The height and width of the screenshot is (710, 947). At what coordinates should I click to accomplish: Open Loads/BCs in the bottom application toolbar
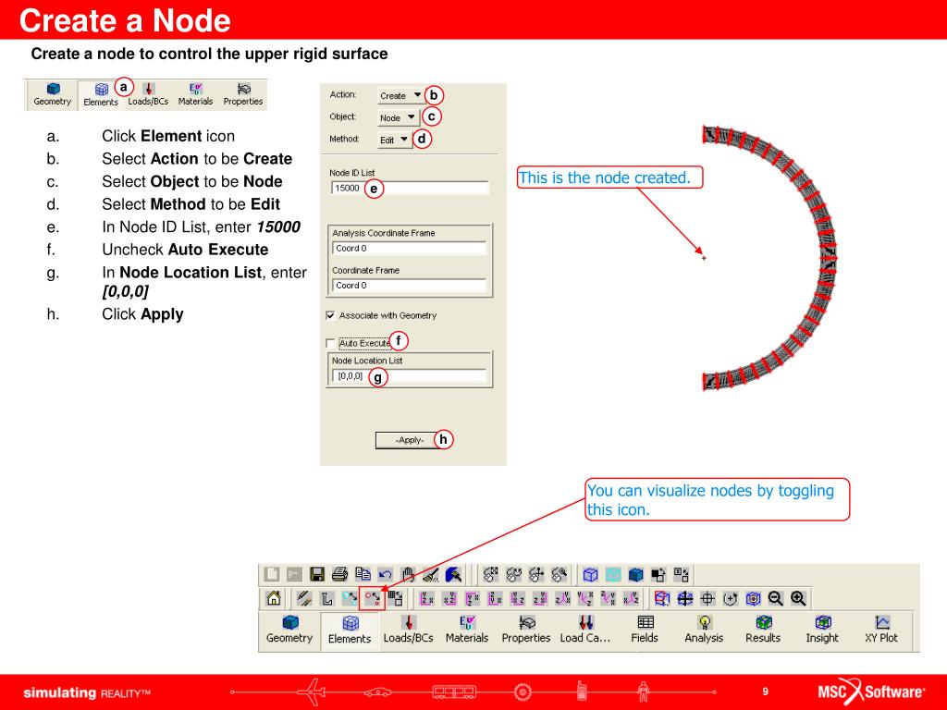click(x=408, y=630)
